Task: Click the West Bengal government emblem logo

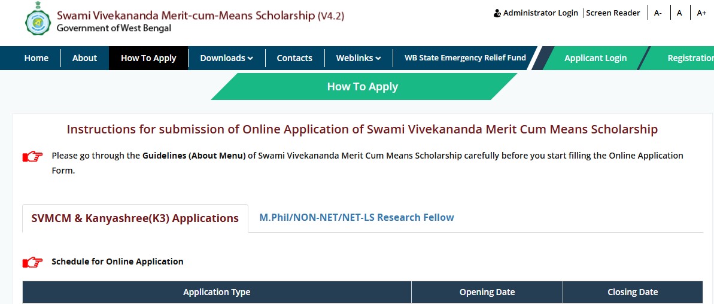Action: tap(38, 19)
